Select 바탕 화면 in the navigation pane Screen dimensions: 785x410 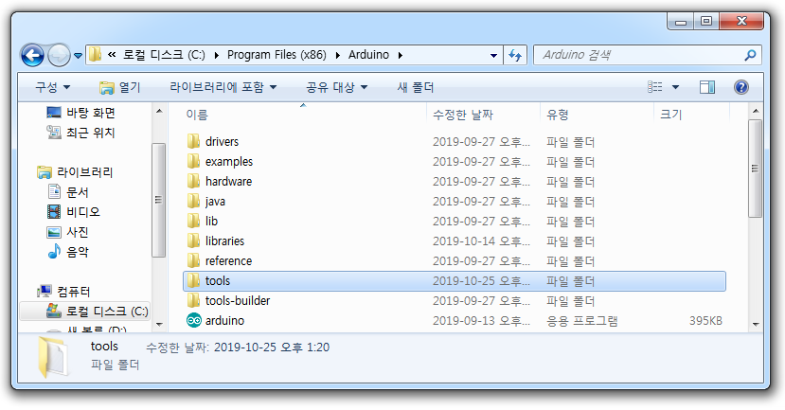pyautogui.click(x=81, y=113)
